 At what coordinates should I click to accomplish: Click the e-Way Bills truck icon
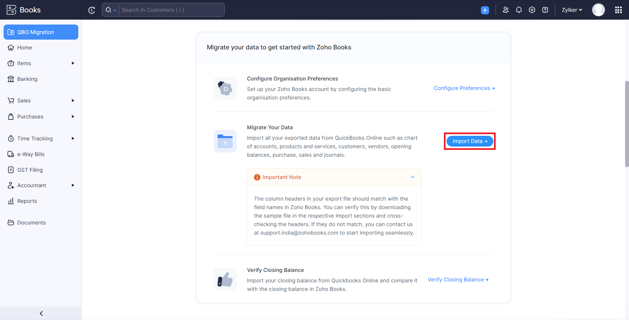tap(11, 154)
